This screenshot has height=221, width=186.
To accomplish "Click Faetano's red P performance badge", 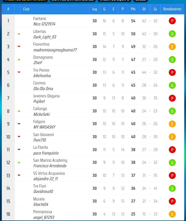I will pos(172,21).
